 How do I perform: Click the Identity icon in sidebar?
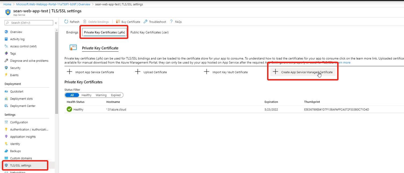(6, 144)
